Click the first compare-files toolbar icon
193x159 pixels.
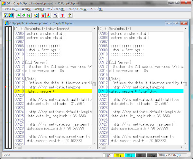[x=6, y=15]
